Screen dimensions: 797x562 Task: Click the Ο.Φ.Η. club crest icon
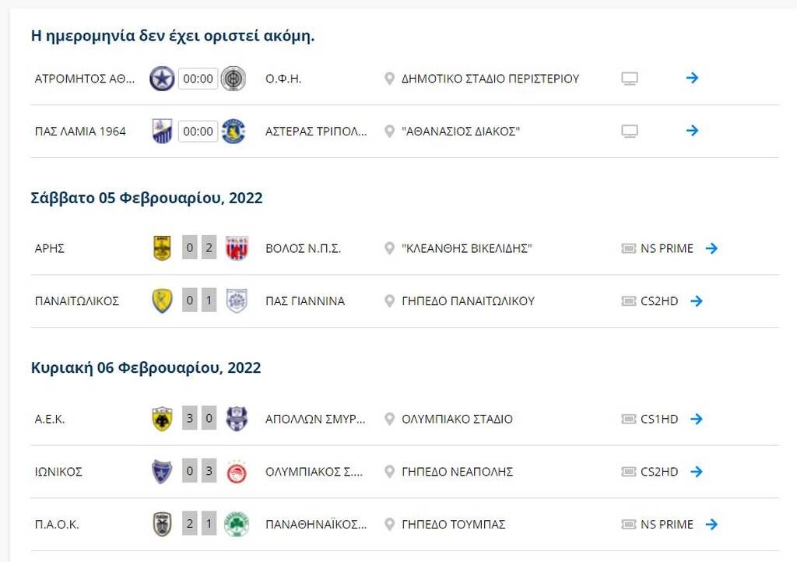point(233,78)
